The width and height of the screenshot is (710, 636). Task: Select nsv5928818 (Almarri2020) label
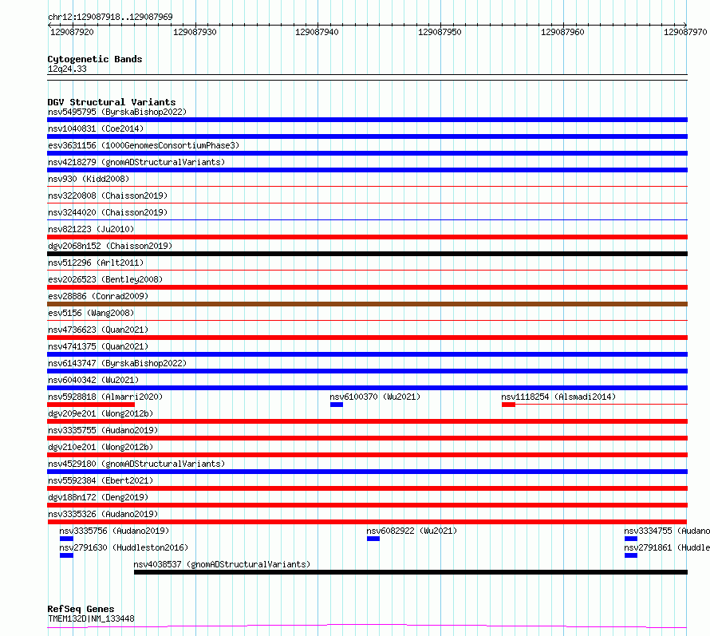coord(105,397)
